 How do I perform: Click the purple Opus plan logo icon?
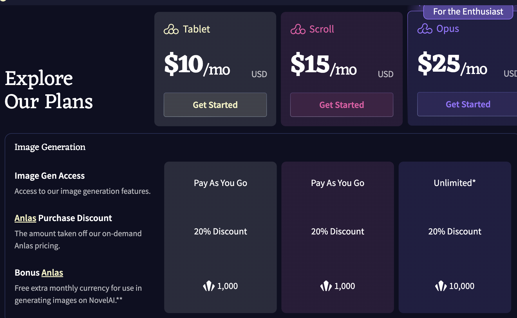[424, 29]
